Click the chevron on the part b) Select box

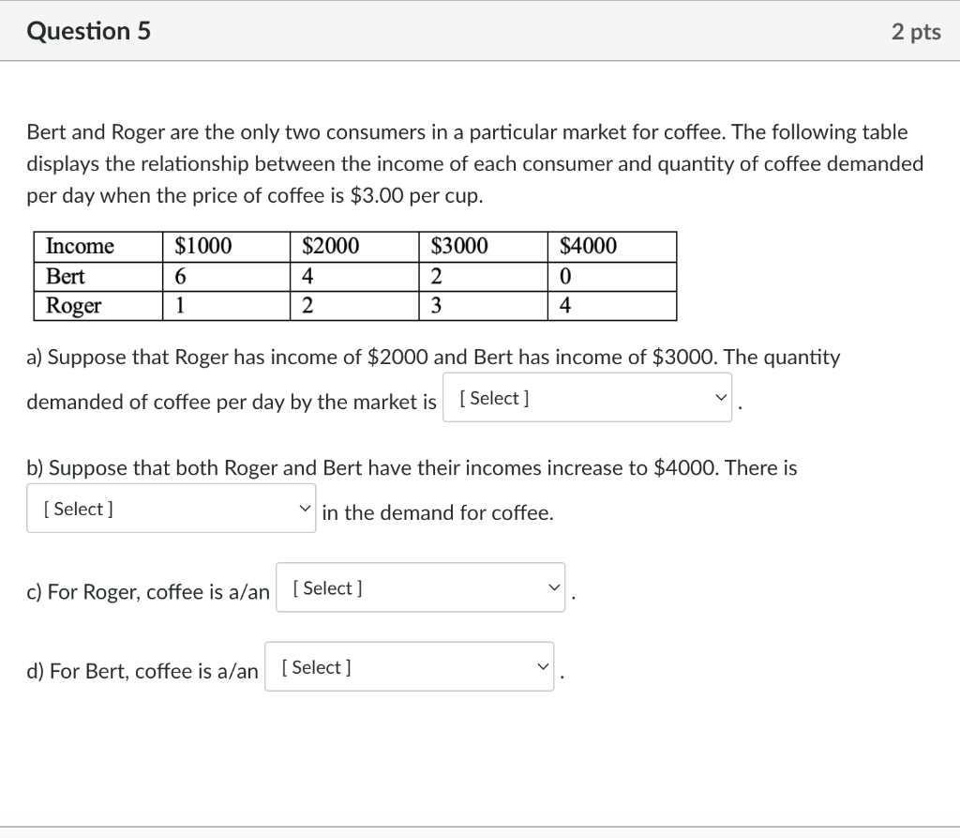(x=304, y=507)
